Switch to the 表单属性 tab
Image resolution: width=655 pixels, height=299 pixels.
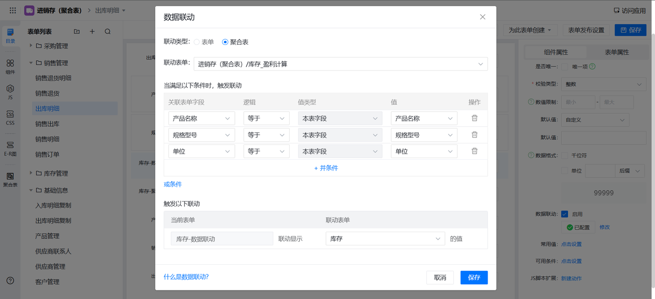(x=617, y=52)
